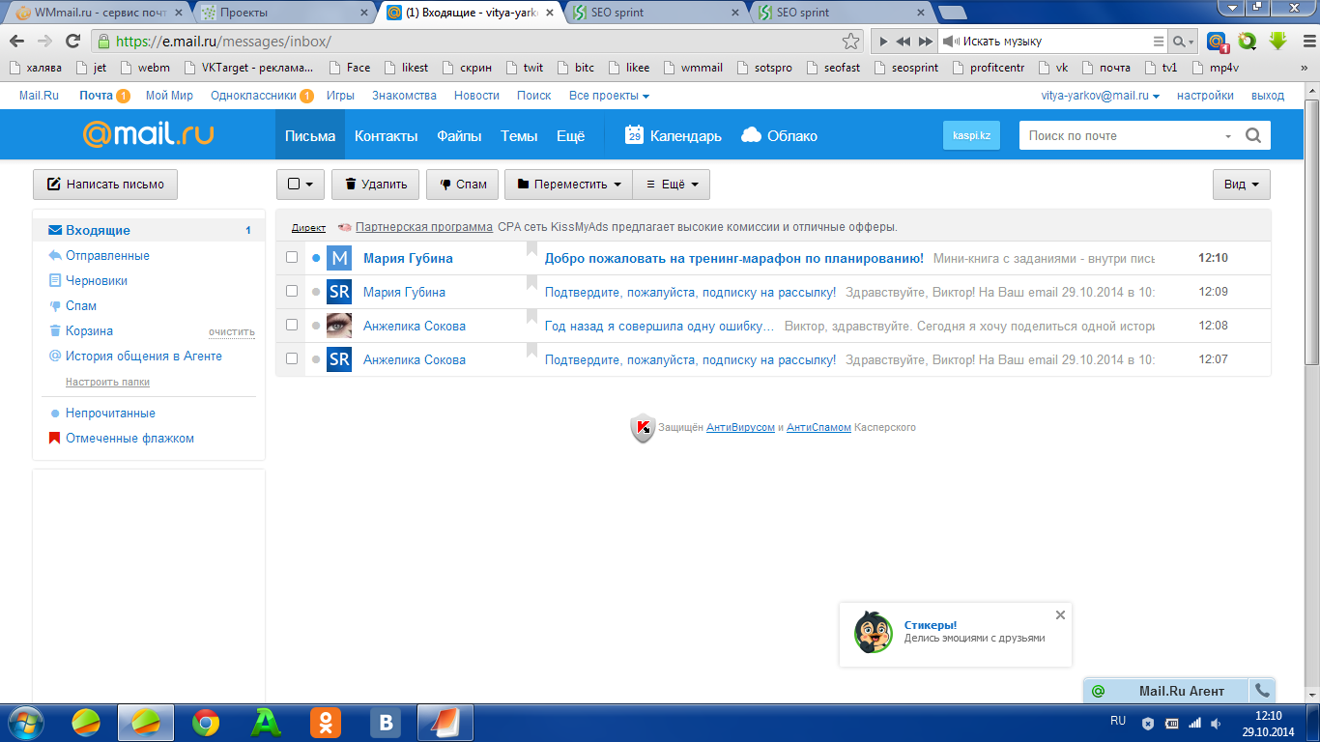
Task: Toggle unread dot on 12:10 message
Action: (x=316, y=259)
